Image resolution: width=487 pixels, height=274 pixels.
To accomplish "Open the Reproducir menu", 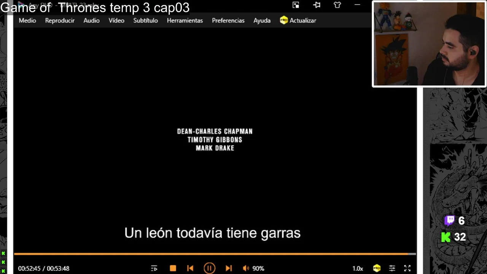I will [x=60, y=21].
